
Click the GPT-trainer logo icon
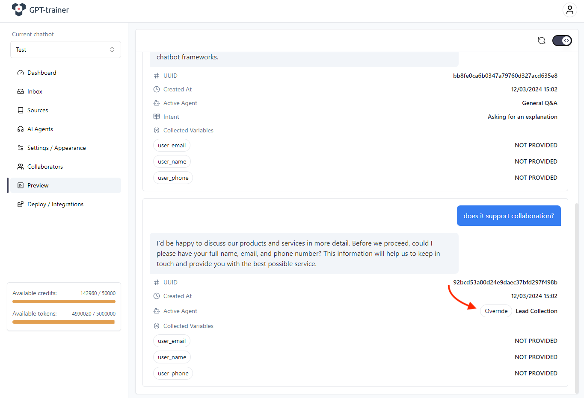(x=19, y=9)
